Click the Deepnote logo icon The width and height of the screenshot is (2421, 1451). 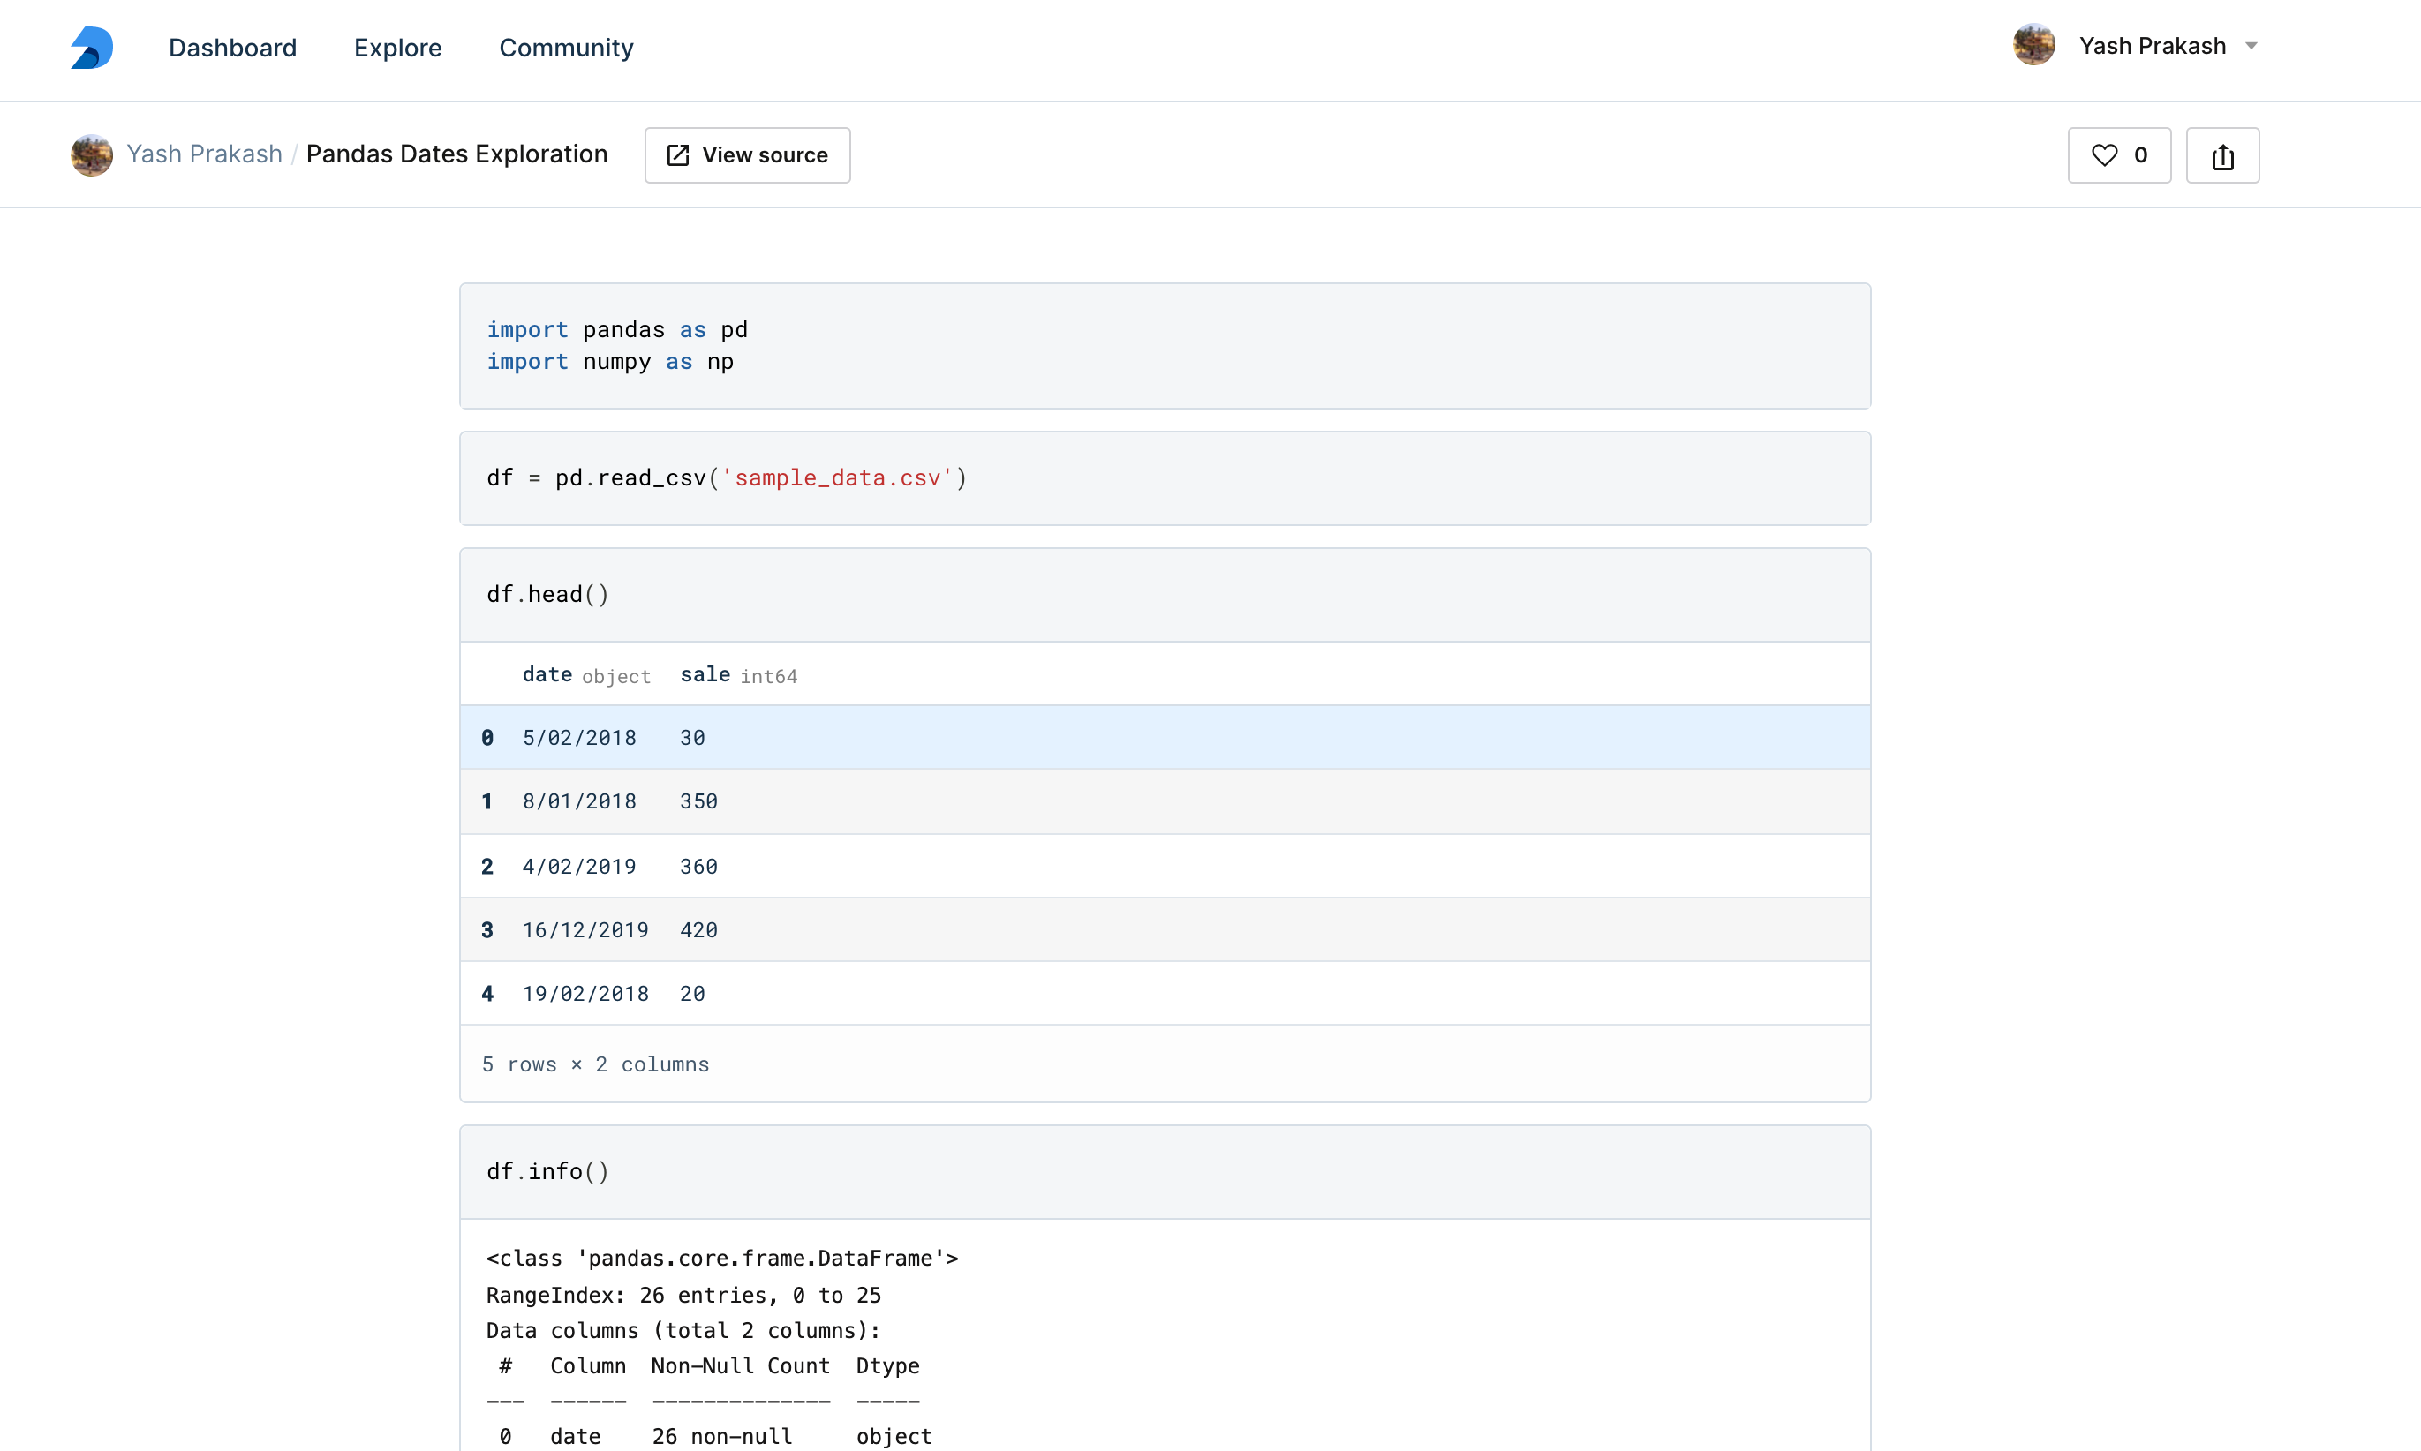[x=92, y=48]
